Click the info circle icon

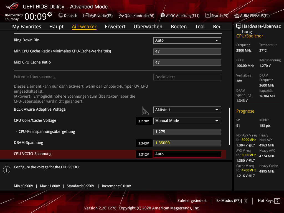coord(7,170)
